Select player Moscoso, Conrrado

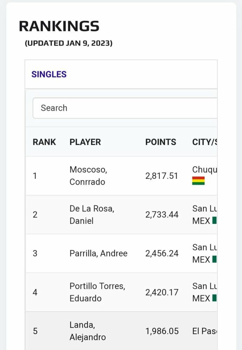(88, 176)
